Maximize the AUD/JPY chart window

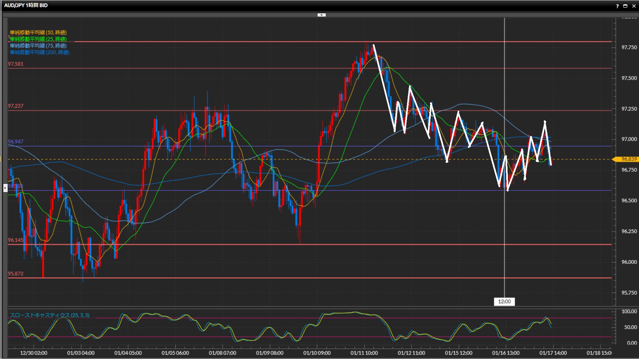[x=625, y=6]
